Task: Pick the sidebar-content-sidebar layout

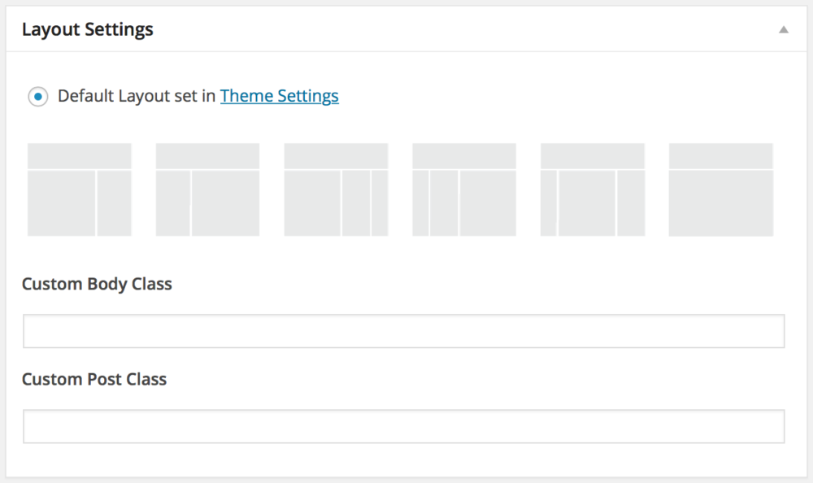Action: 593,189
